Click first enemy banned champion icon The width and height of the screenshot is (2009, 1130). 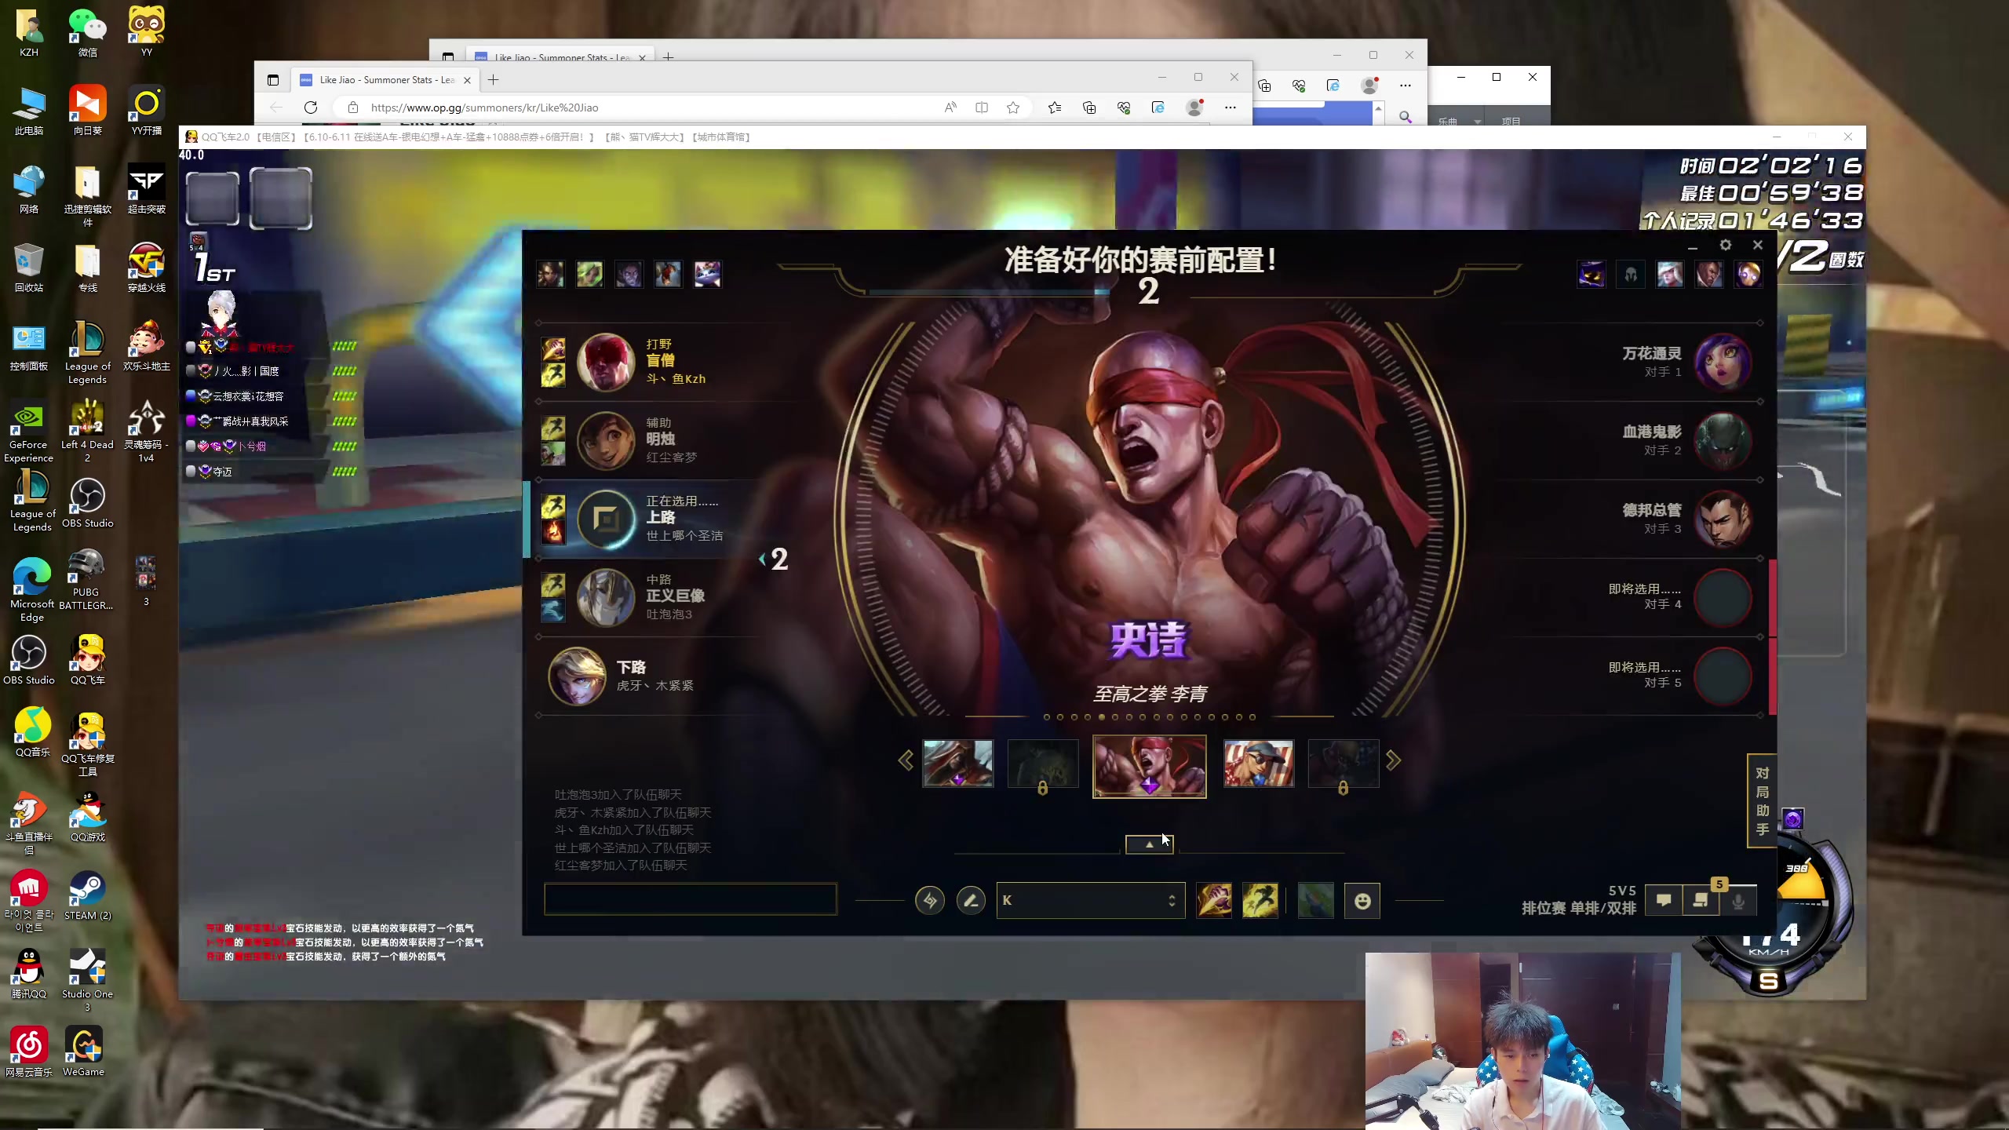[1592, 274]
